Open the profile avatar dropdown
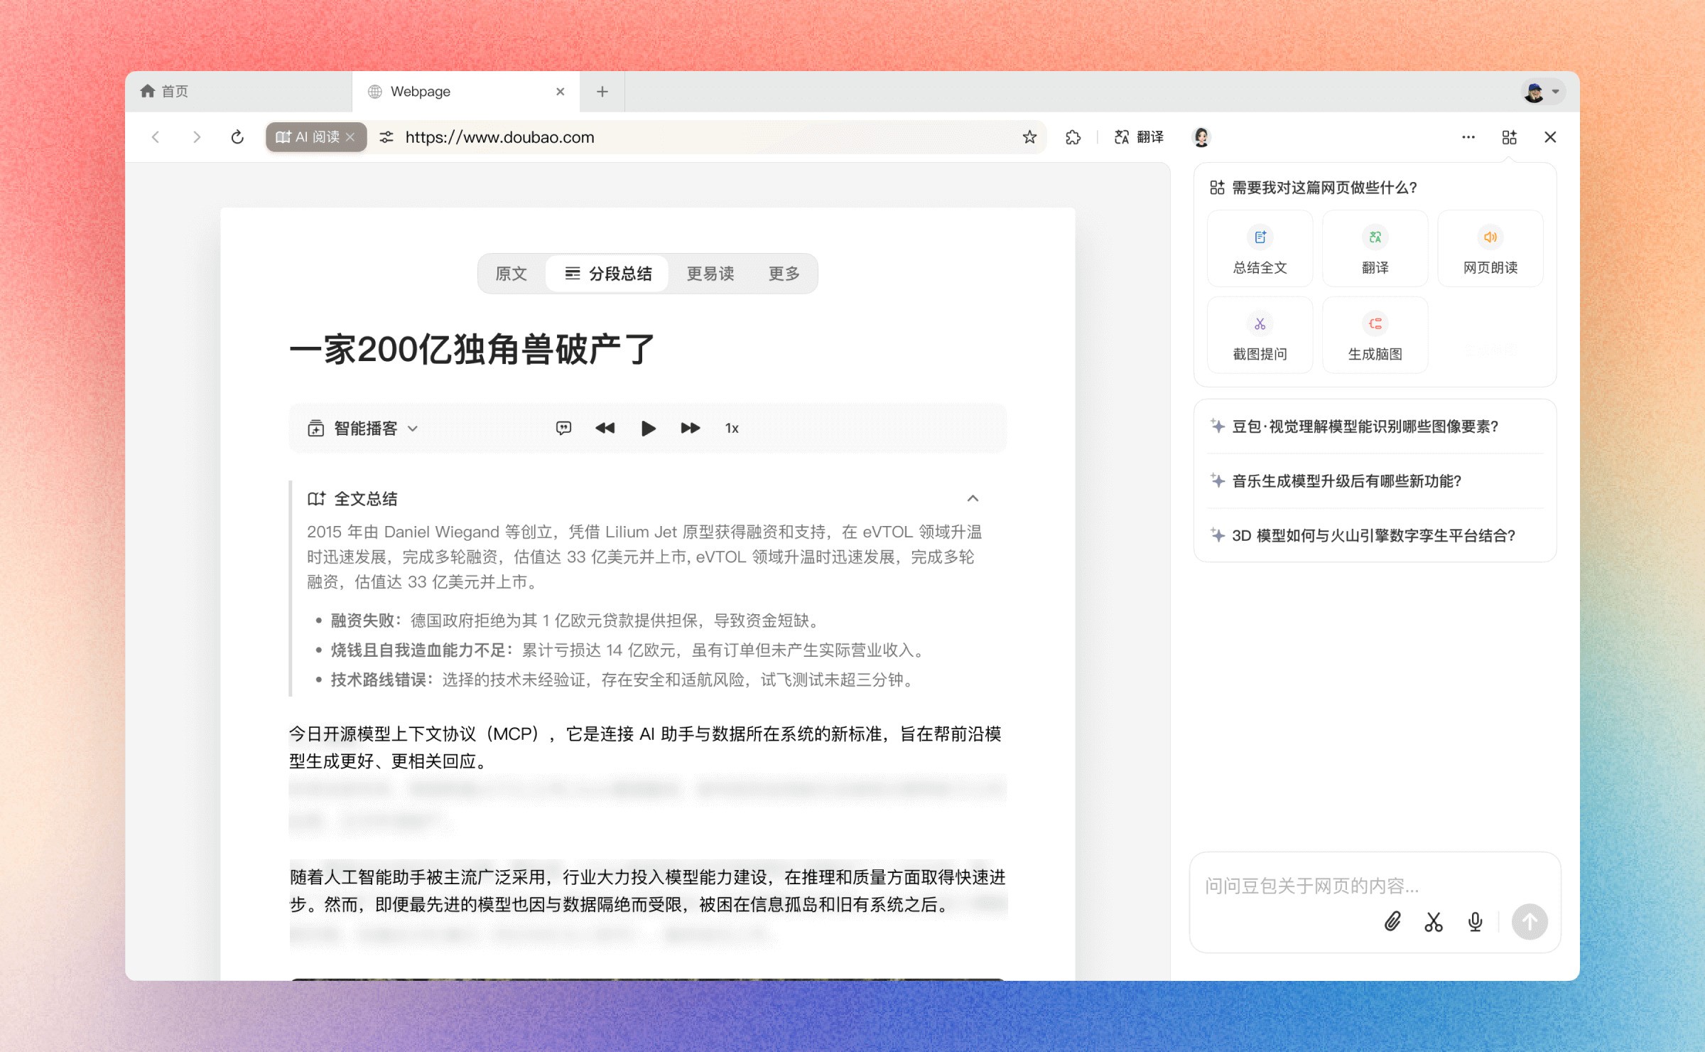The height and width of the screenshot is (1052, 1705). click(x=1543, y=92)
